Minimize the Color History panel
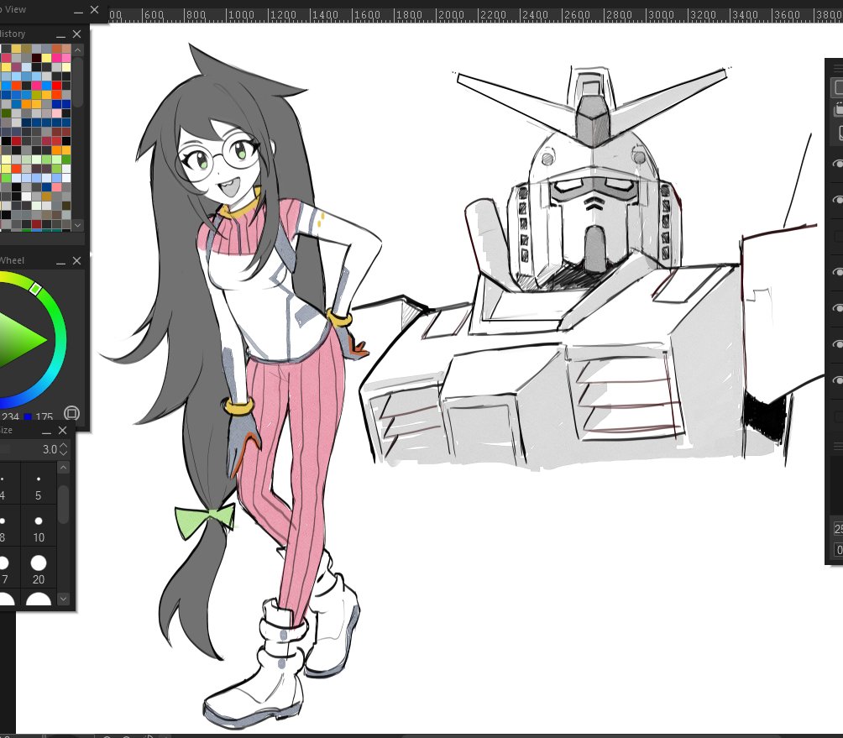The width and height of the screenshot is (843, 738). coord(60,35)
